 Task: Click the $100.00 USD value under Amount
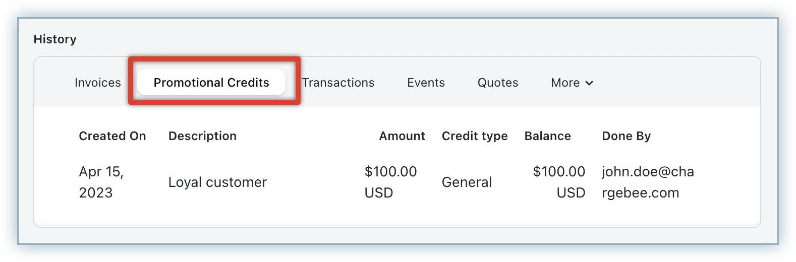pyautogui.click(x=390, y=182)
